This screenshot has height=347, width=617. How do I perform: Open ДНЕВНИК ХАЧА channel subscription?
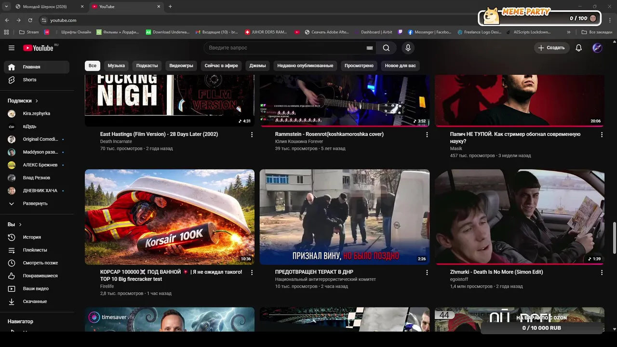pos(37,190)
